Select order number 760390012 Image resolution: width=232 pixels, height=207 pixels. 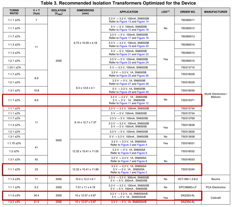coord(188,28)
